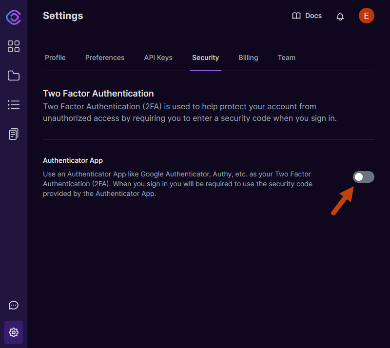Select the Security tab
390x348 pixels.
coord(205,58)
